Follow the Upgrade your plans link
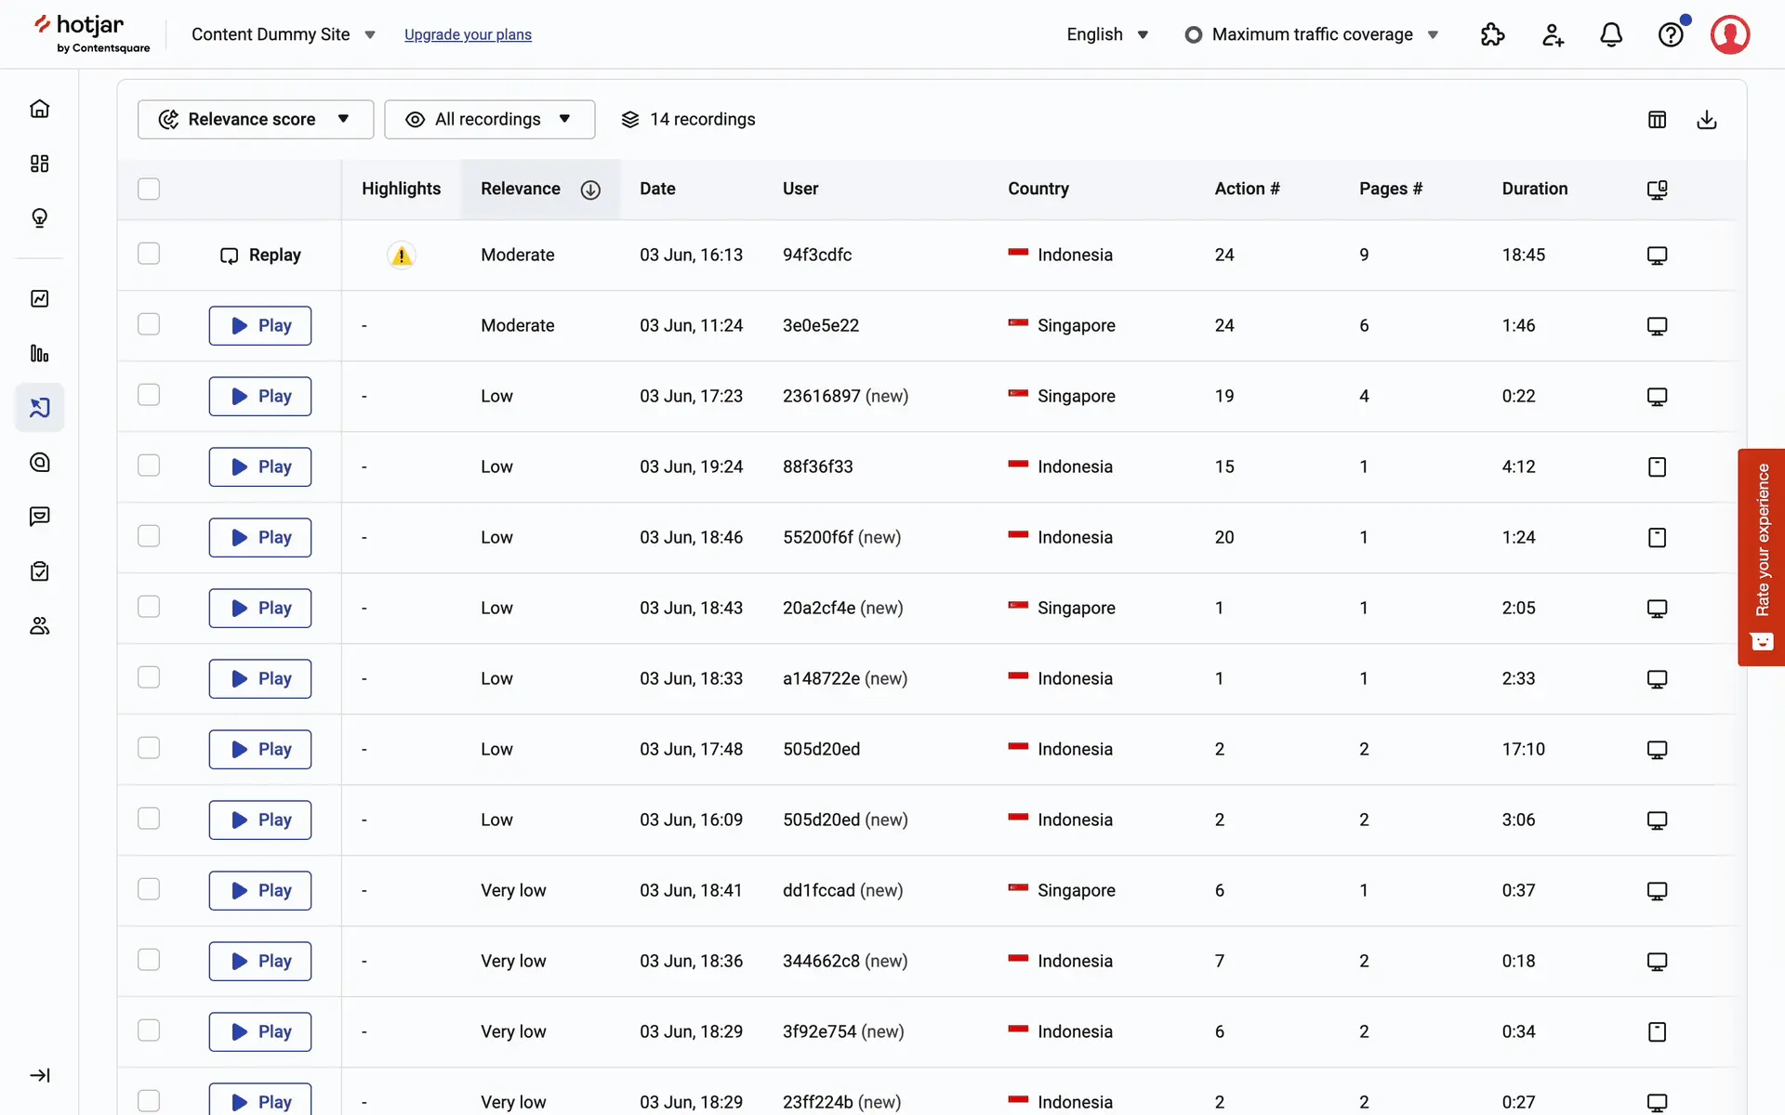This screenshot has height=1115, width=1785. 468,34
